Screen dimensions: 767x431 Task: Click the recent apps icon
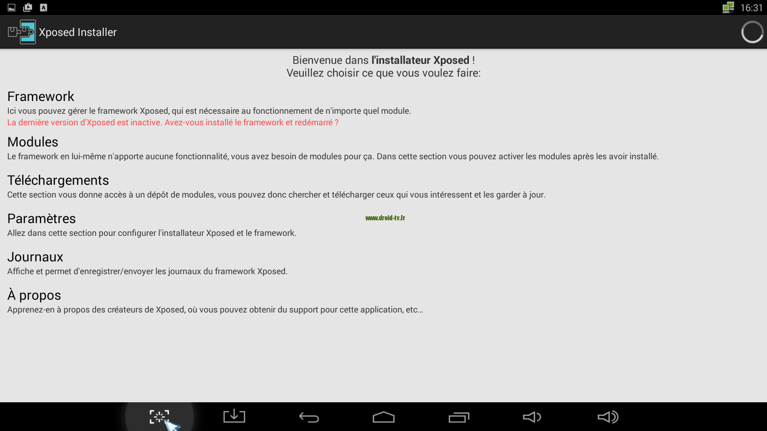point(458,416)
